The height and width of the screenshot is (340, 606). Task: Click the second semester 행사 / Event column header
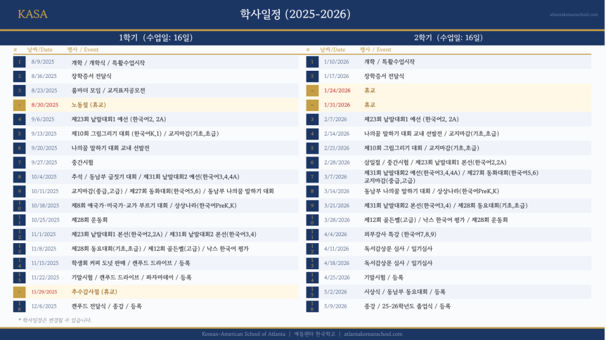point(375,50)
